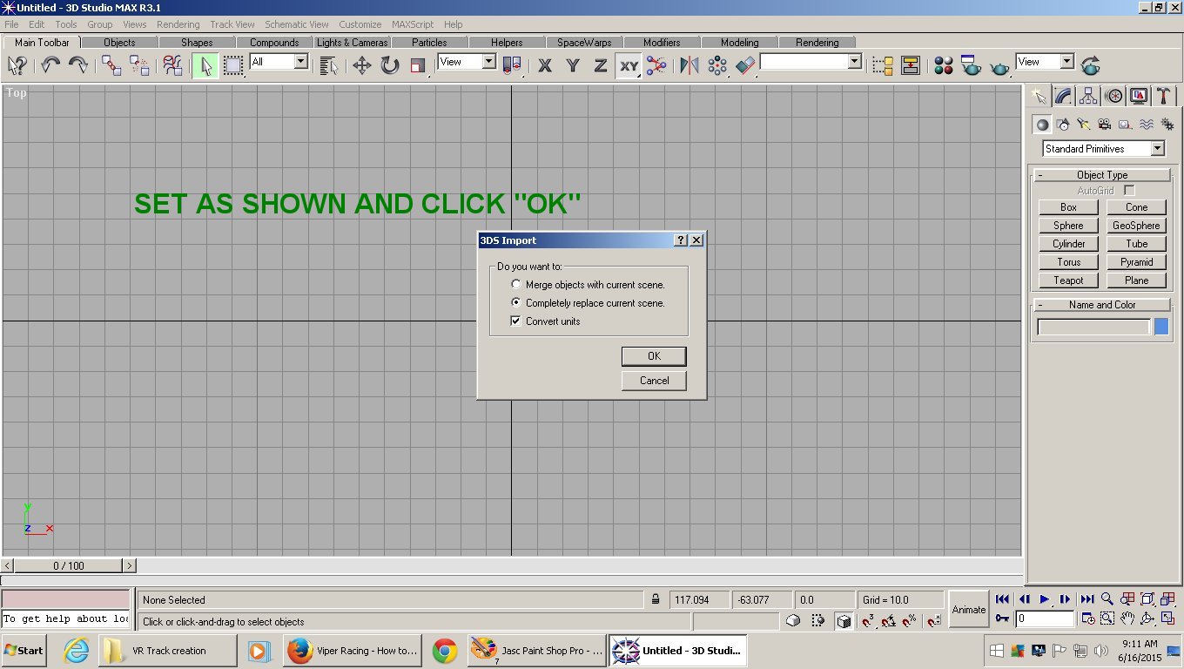Click the Select and Link tool icon
This screenshot has height=669, width=1184.
click(111, 65)
